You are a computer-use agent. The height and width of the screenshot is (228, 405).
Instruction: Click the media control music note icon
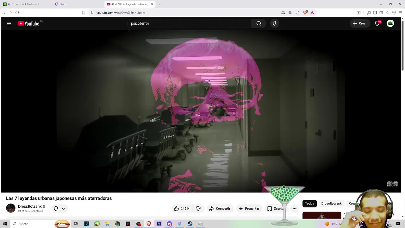pos(369,13)
